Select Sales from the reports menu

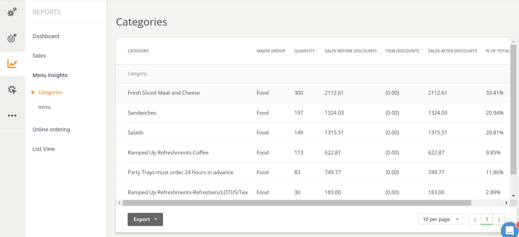(39, 56)
